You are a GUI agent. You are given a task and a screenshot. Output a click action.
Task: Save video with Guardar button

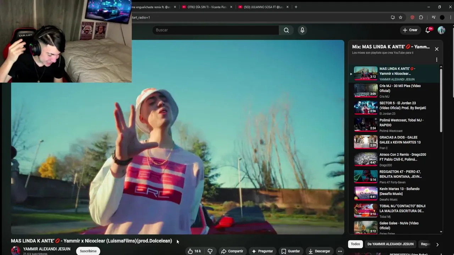[x=290, y=251]
